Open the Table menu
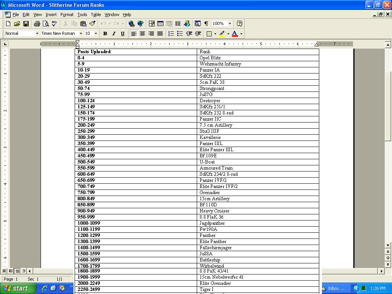392x294 pixels. 96,15
